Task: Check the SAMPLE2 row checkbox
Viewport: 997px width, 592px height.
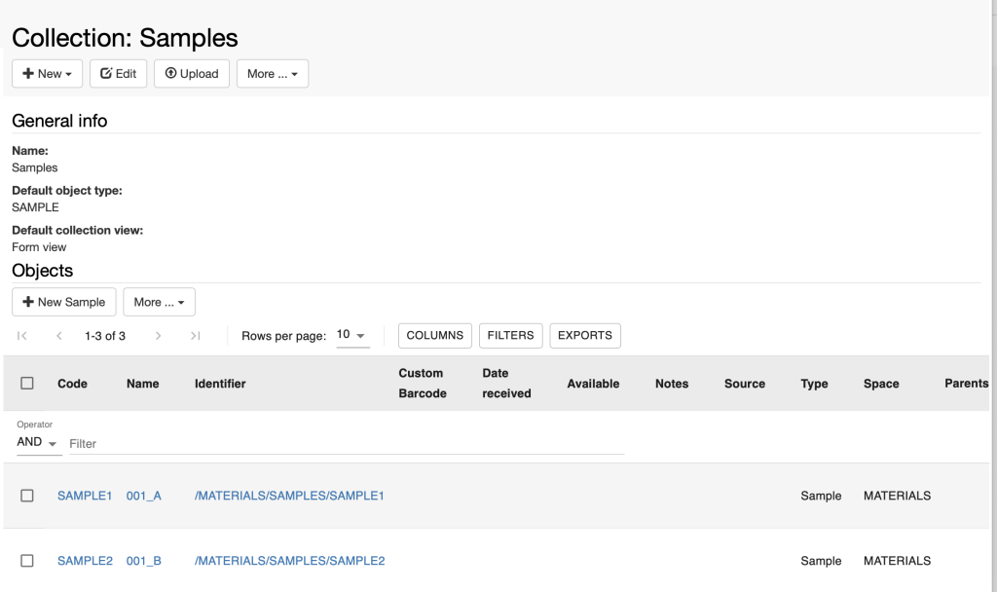Action: [x=26, y=560]
